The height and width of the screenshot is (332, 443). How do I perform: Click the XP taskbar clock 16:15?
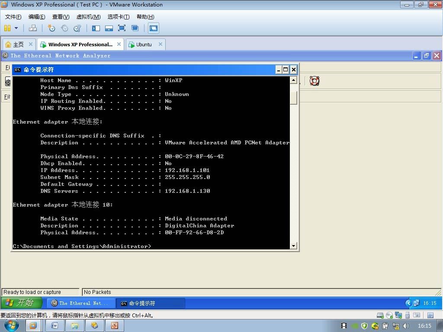click(430, 303)
